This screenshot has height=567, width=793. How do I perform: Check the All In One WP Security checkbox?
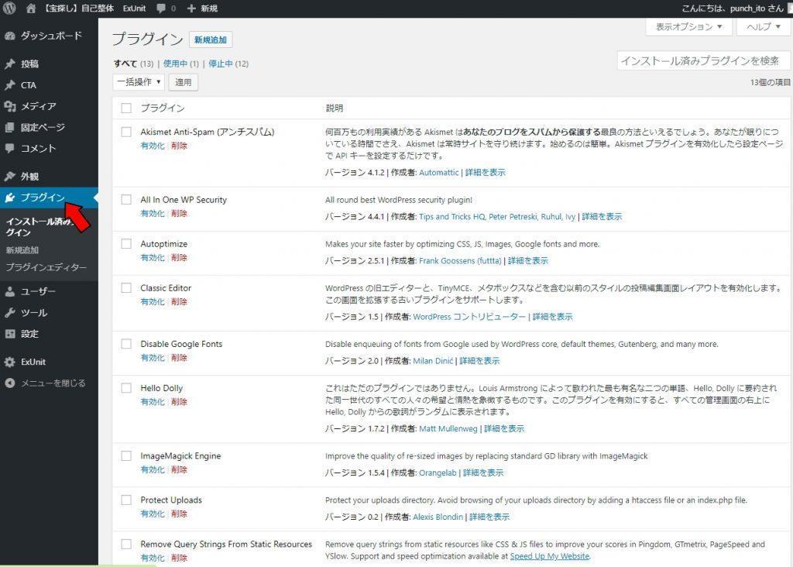(x=126, y=200)
